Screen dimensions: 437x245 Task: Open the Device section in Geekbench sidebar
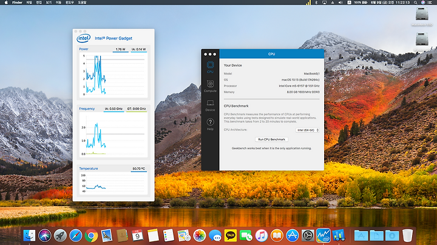(x=210, y=106)
